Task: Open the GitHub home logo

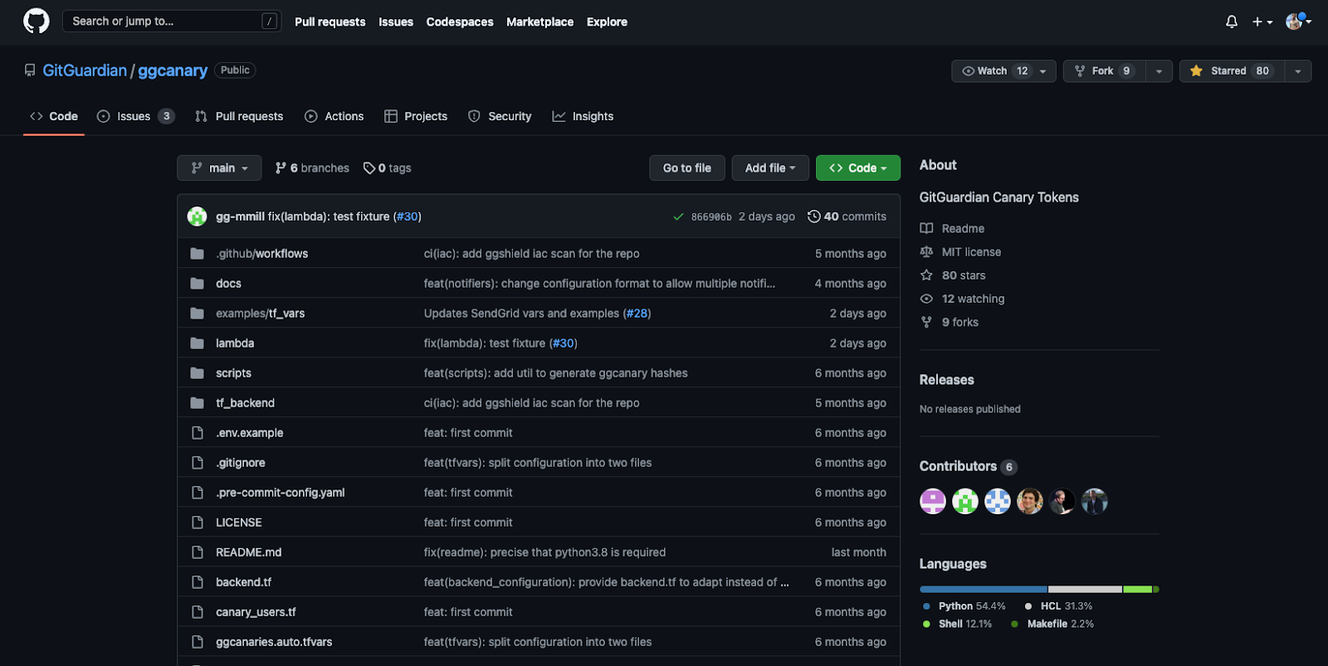Action: click(37, 22)
